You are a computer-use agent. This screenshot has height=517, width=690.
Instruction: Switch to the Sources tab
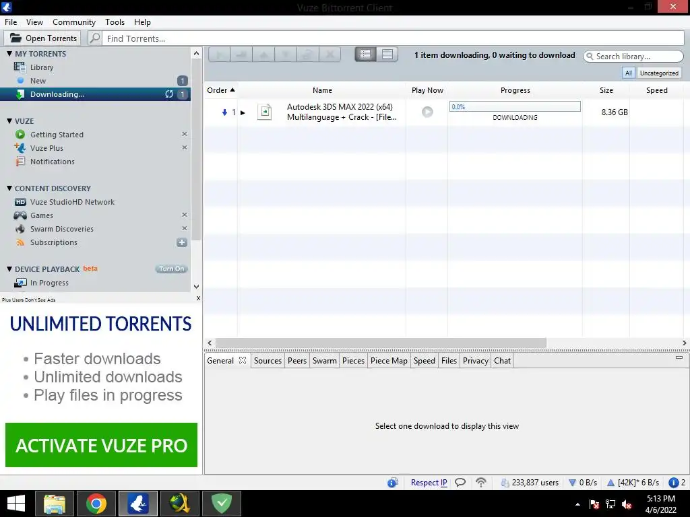268,361
